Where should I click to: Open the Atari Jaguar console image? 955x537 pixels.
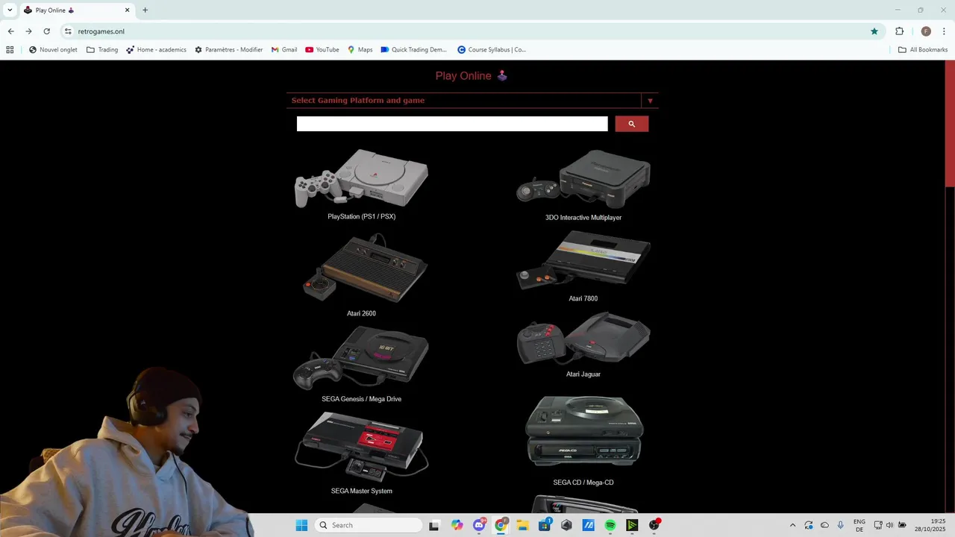pos(583,338)
